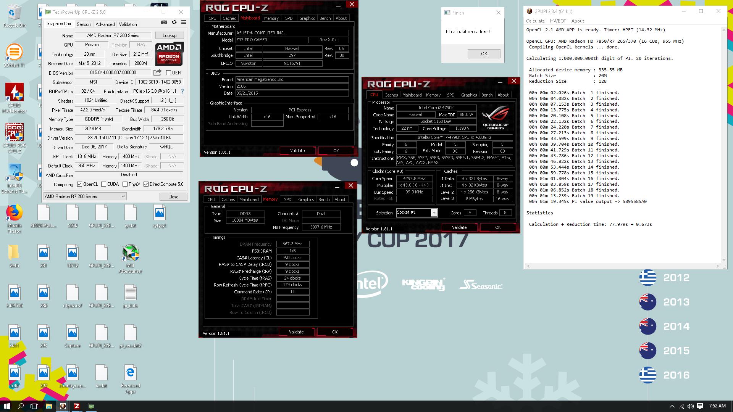Open the Recycle Bin desktop icon
The image size is (733, 412).
[x=15, y=16]
